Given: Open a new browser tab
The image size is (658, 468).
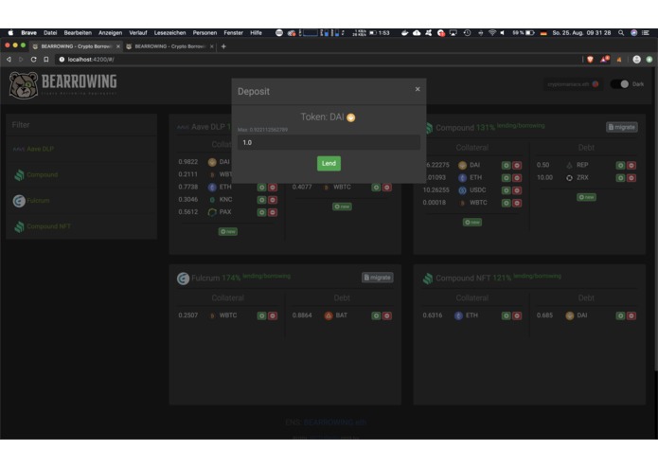Looking at the screenshot, I should click(223, 46).
